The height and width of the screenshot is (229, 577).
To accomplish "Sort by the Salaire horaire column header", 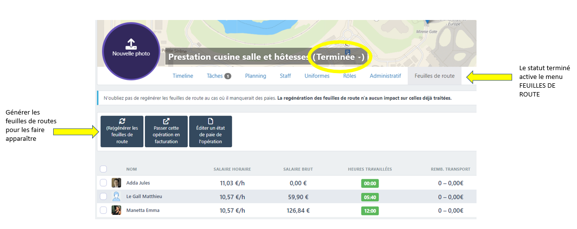I will point(232,169).
